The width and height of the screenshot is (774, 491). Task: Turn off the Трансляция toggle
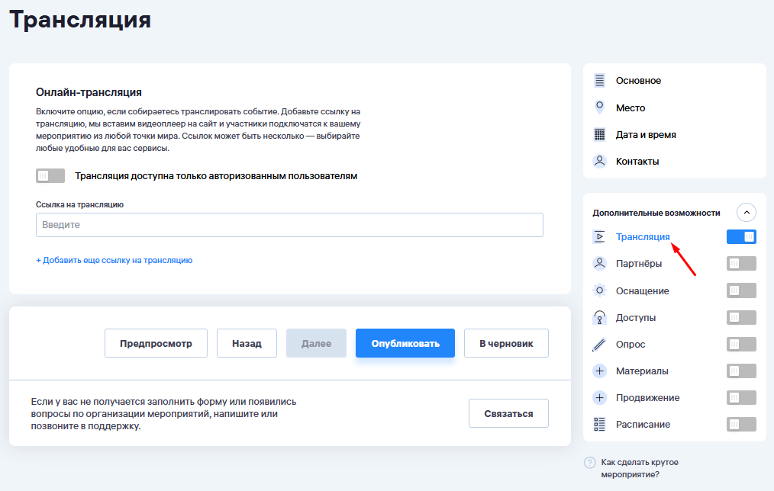tap(741, 237)
